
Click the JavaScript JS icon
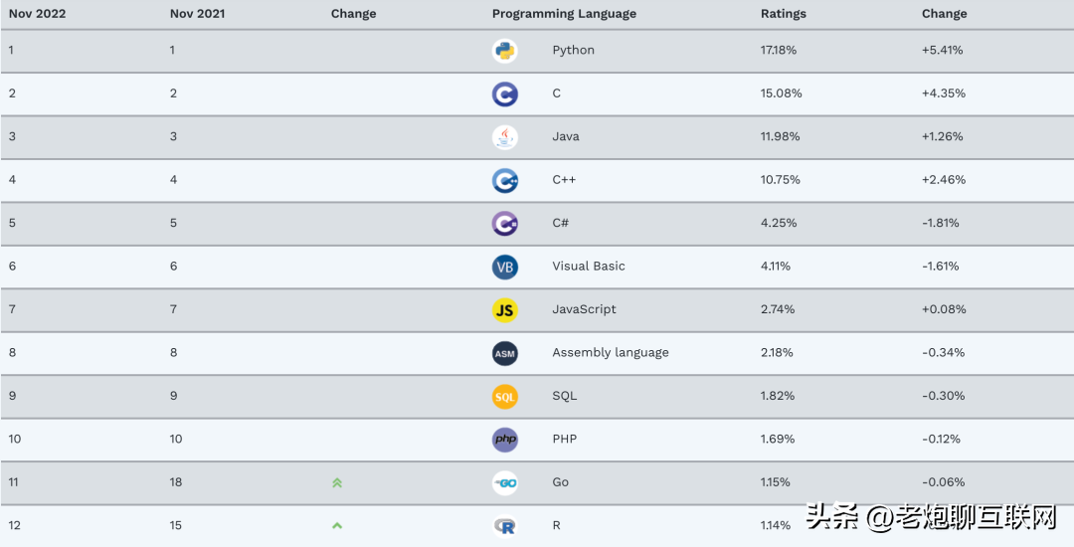504,310
